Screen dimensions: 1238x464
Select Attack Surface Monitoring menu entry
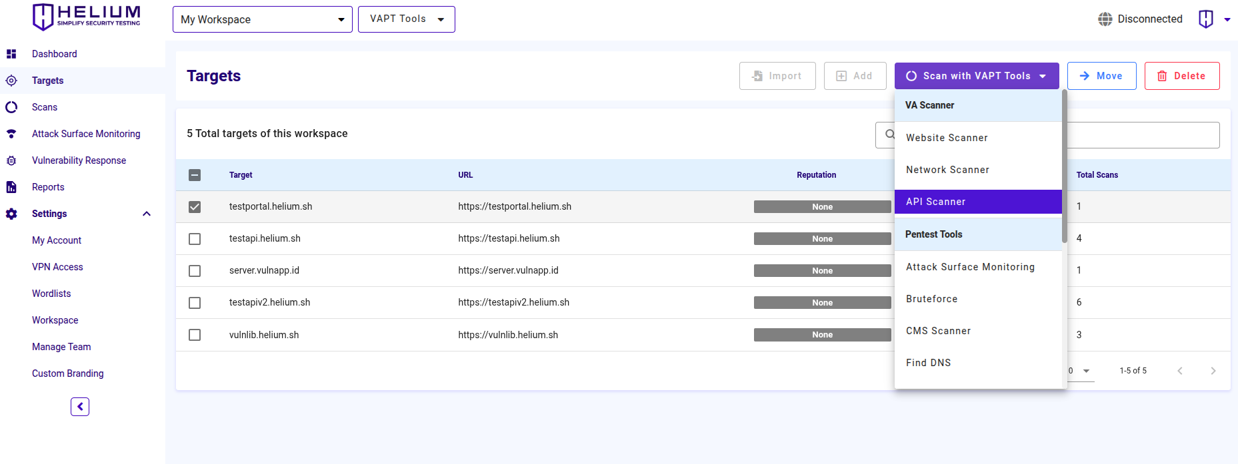pos(978,267)
